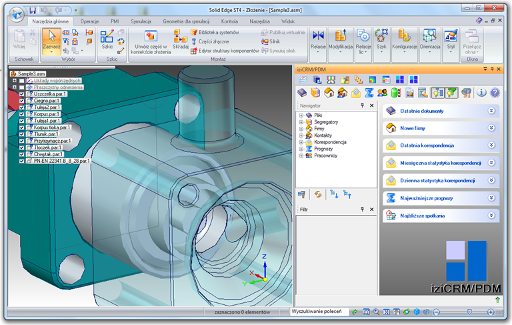The width and height of the screenshot is (512, 325).
Task: Click the Segregatory binder toolbar icon
Action: click(315, 93)
